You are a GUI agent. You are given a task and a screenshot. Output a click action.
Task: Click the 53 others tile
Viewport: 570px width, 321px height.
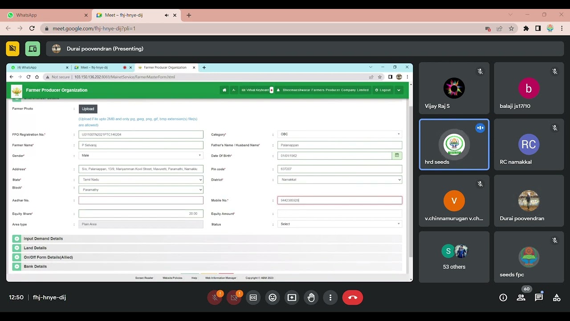click(454, 257)
